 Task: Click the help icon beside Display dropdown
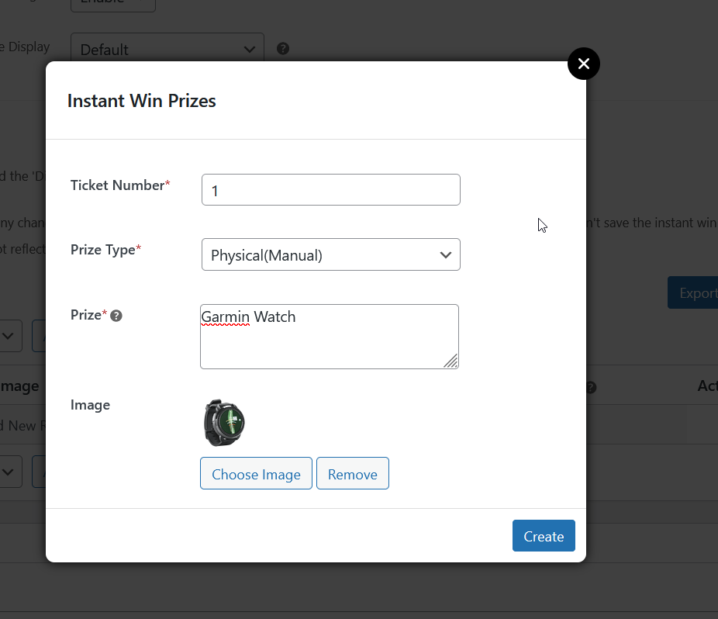(283, 49)
